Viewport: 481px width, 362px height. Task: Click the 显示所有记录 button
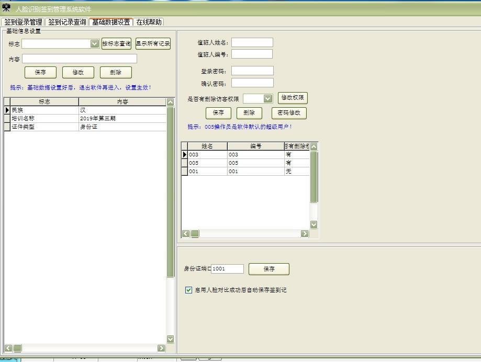(153, 44)
